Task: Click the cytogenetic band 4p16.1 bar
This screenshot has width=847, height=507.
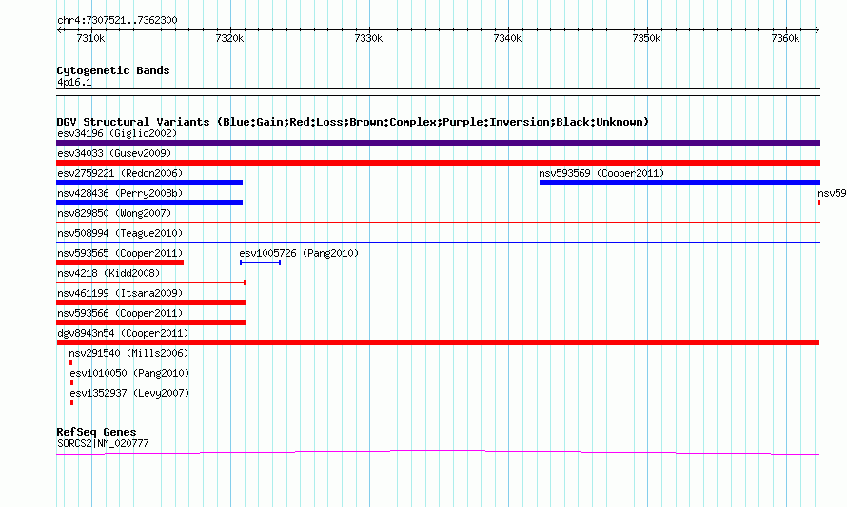Action: pos(438,92)
